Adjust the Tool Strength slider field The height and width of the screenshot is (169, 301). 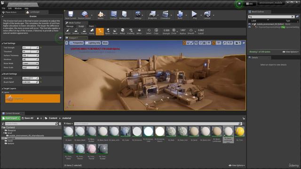(31, 48)
